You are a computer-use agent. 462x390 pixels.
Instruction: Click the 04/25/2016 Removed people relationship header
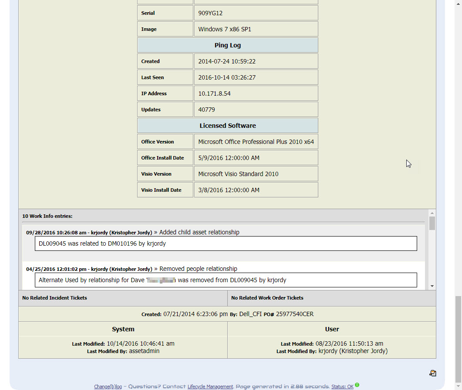click(132, 269)
